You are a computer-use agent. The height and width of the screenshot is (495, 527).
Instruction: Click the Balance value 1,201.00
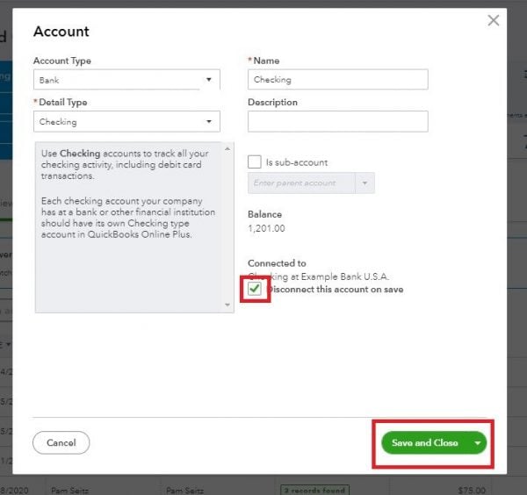pyautogui.click(x=266, y=228)
